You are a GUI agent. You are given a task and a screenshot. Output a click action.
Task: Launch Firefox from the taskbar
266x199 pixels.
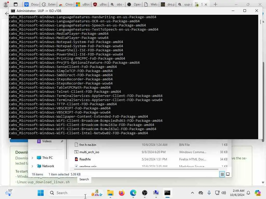pos(122,193)
